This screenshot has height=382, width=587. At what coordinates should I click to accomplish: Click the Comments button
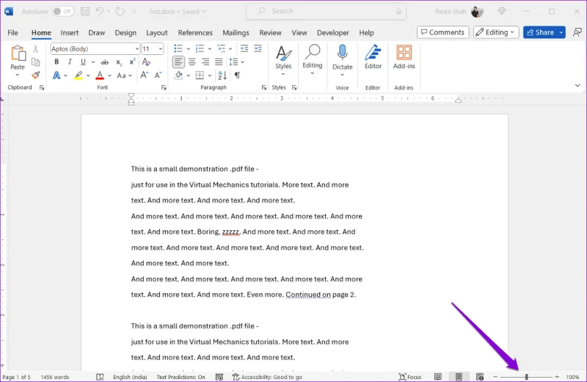(x=442, y=32)
